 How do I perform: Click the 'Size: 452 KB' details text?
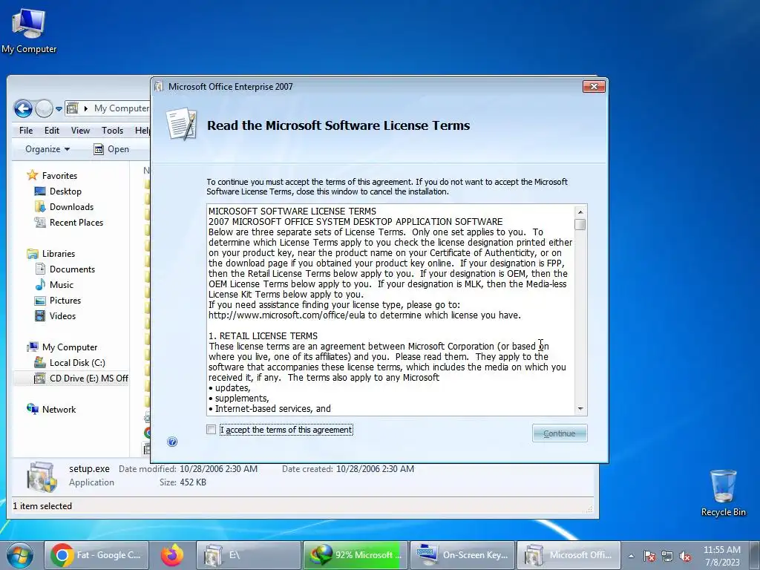183,482
